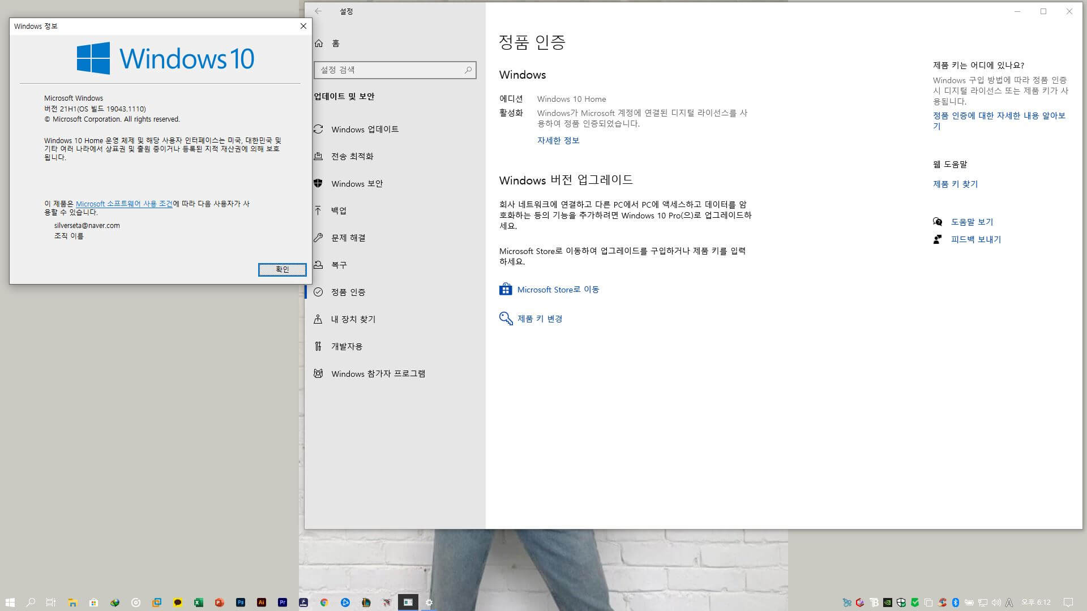The height and width of the screenshot is (611, 1087).
Task: Open the white circular swirl taskbar icon
Action: 136,603
